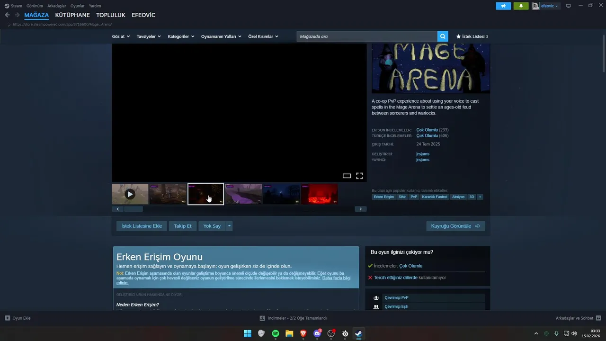Click the Steam logo in title bar
606x341 pixels.
click(7, 6)
